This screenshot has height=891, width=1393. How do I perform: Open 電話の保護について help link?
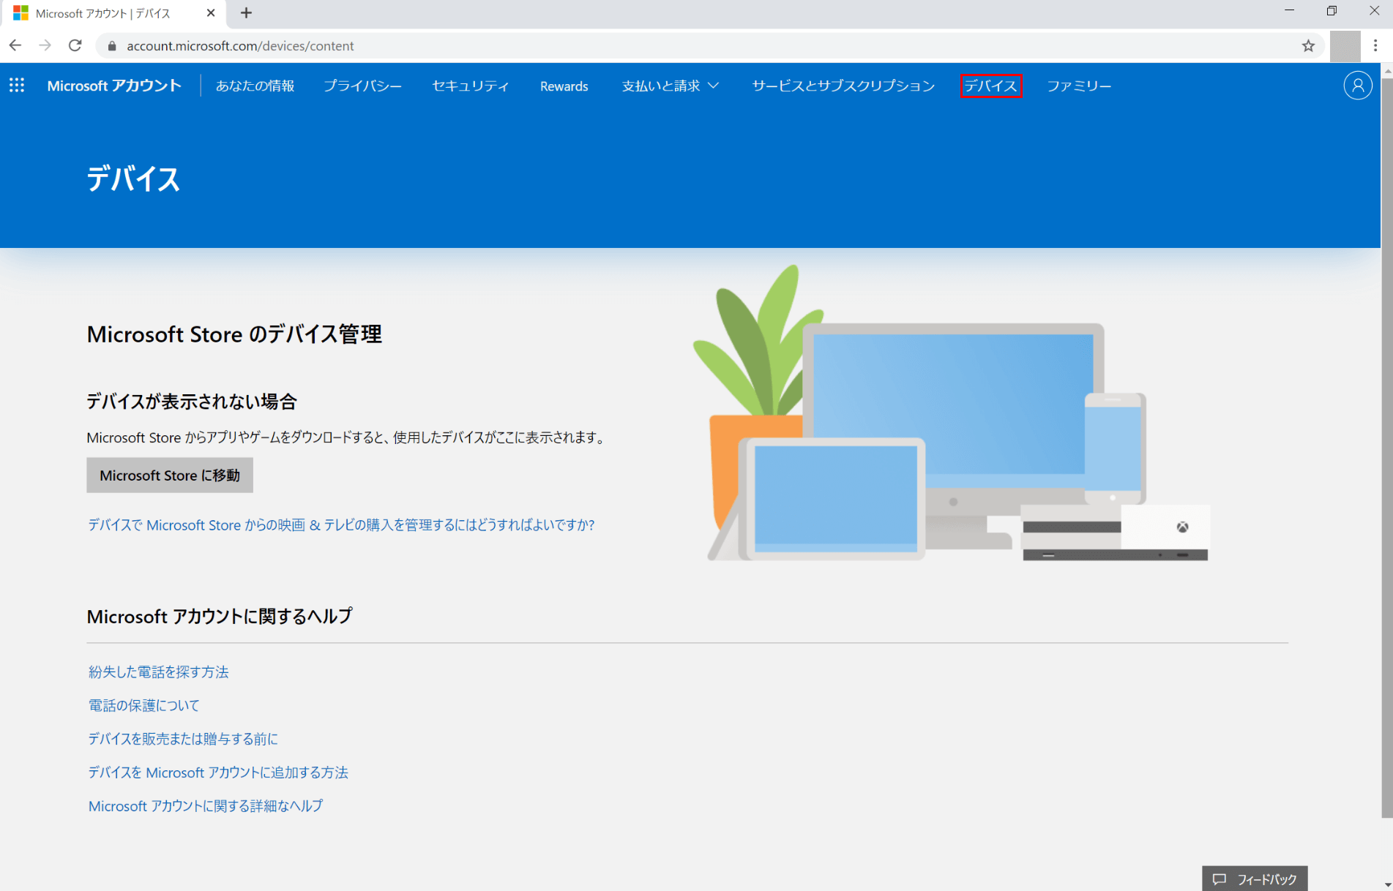click(x=143, y=705)
